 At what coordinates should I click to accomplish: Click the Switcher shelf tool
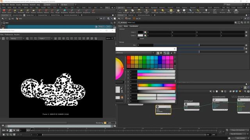tap(229, 11)
